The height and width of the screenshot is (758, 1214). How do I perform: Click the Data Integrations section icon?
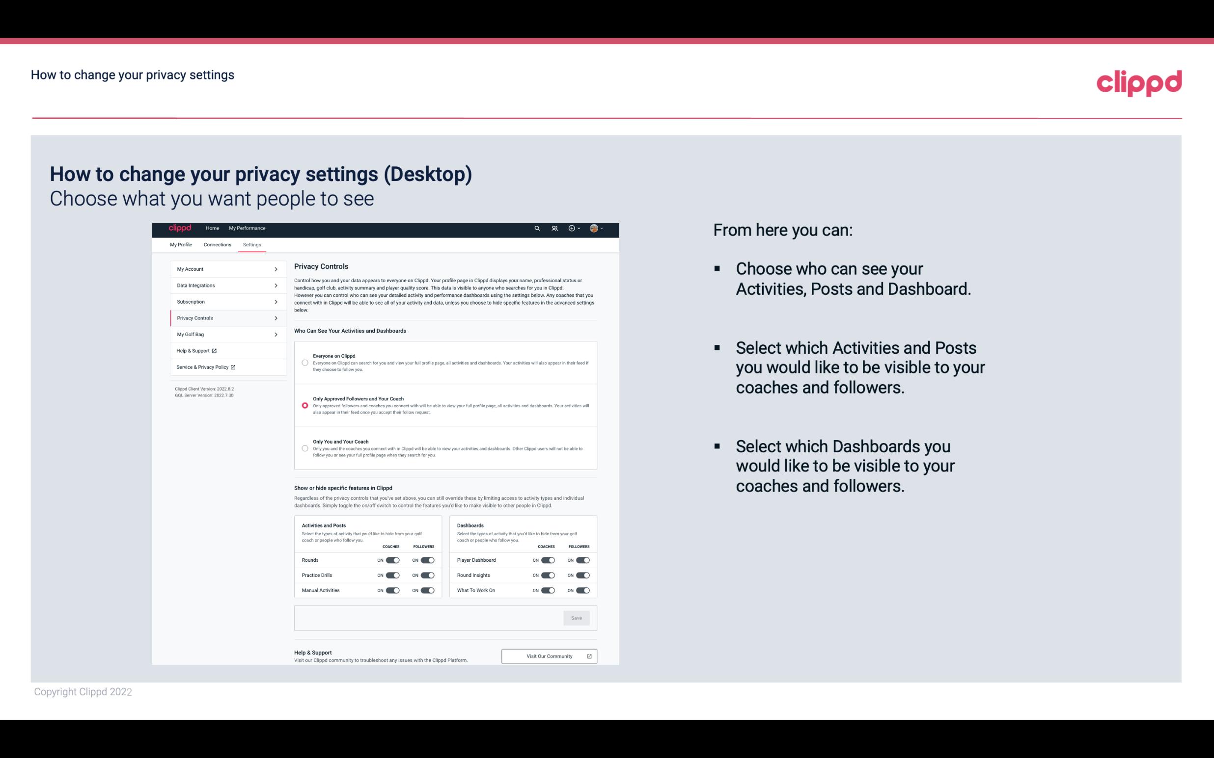coord(276,286)
